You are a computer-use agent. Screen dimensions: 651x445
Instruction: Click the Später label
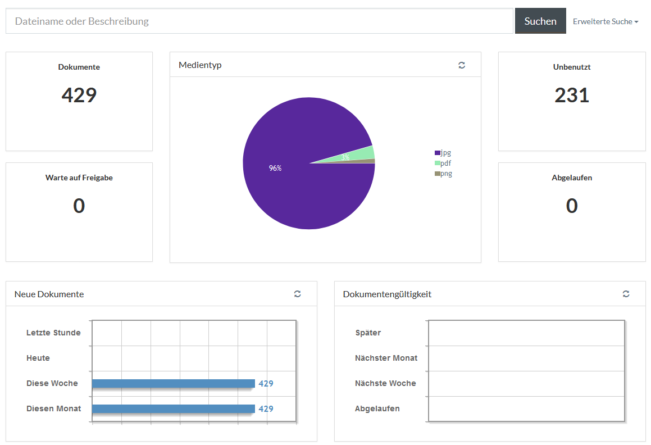pos(368,333)
